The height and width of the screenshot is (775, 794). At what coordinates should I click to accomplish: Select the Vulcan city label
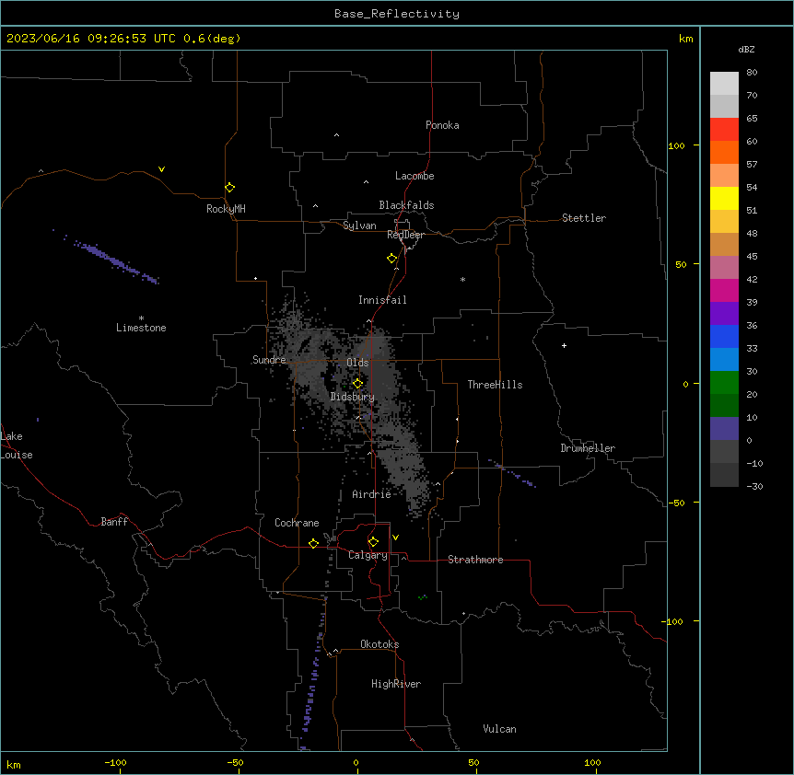coord(499,729)
